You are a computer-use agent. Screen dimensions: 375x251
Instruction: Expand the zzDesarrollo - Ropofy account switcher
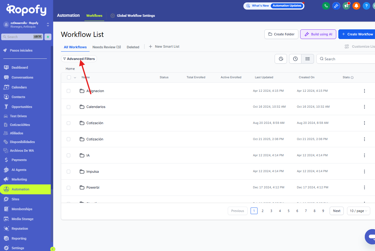[48, 25]
